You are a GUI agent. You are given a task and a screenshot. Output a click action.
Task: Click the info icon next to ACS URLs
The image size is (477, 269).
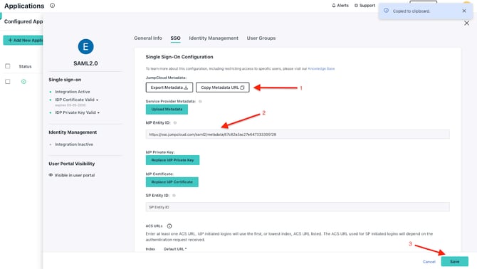(169, 226)
